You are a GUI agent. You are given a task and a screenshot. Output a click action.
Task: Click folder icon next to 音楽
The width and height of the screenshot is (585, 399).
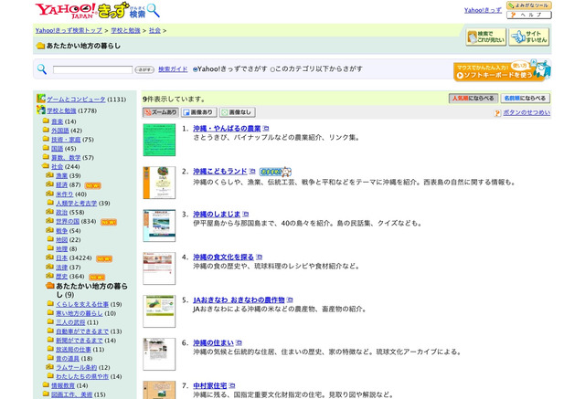pos(46,121)
